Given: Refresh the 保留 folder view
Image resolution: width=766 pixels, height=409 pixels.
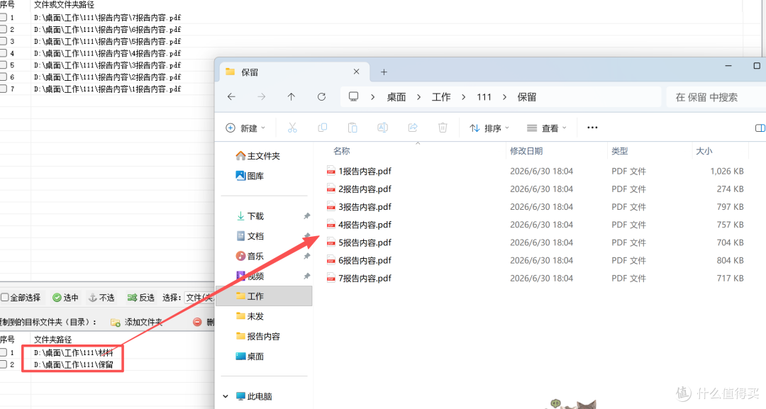Looking at the screenshot, I should tap(321, 96).
